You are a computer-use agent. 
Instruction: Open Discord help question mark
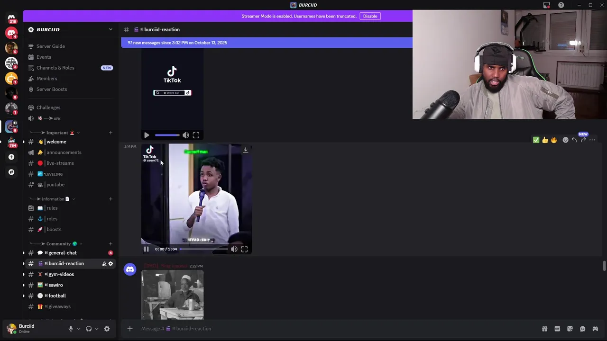[561, 5]
